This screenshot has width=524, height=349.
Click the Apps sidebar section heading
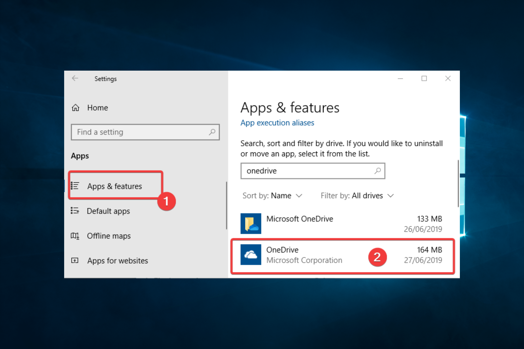(x=80, y=156)
